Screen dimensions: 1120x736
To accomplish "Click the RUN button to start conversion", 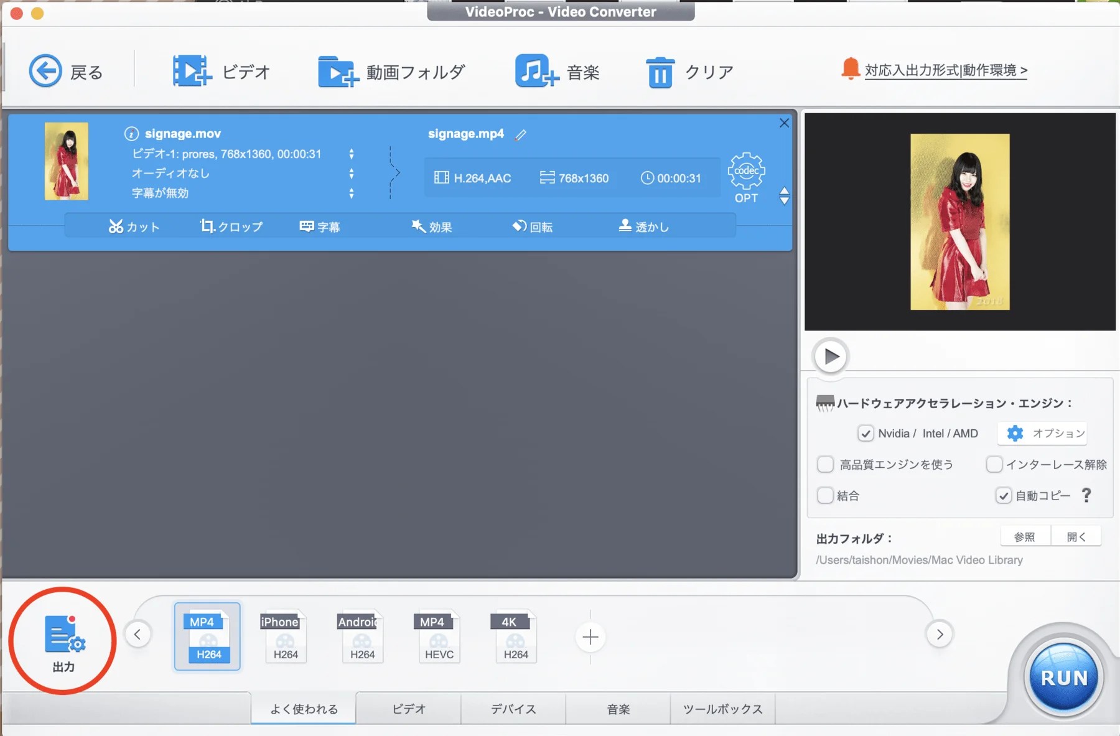I will click(x=1064, y=678).
